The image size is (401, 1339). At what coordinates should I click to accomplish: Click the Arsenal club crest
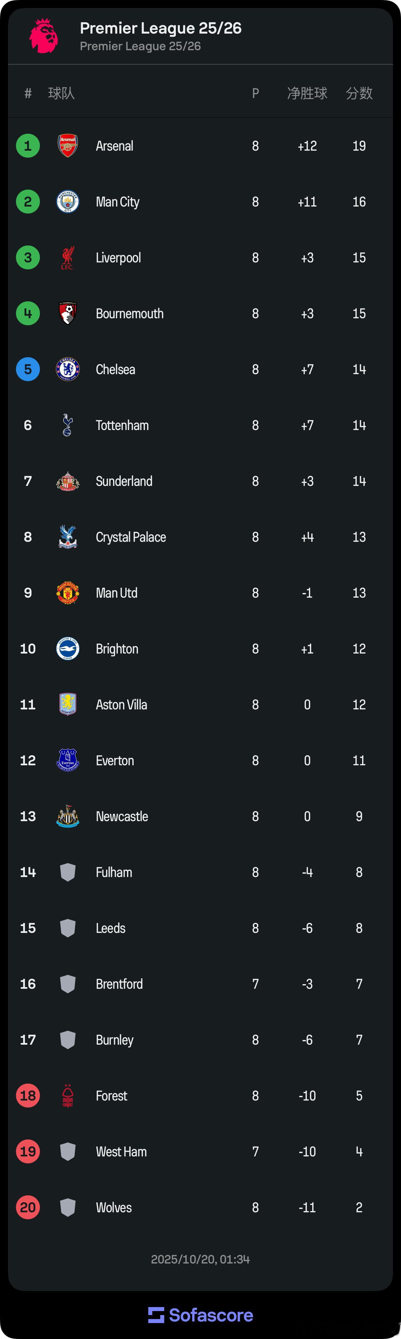coord(67,146)
